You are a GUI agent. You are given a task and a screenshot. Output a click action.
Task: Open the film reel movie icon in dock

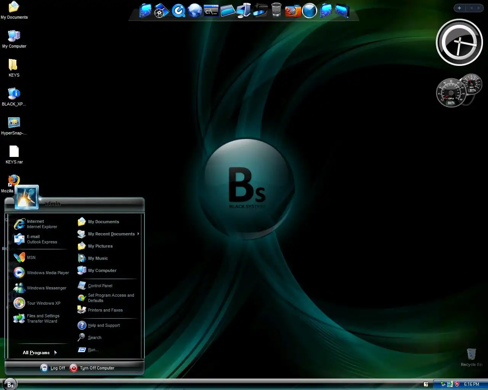[161, 11]
